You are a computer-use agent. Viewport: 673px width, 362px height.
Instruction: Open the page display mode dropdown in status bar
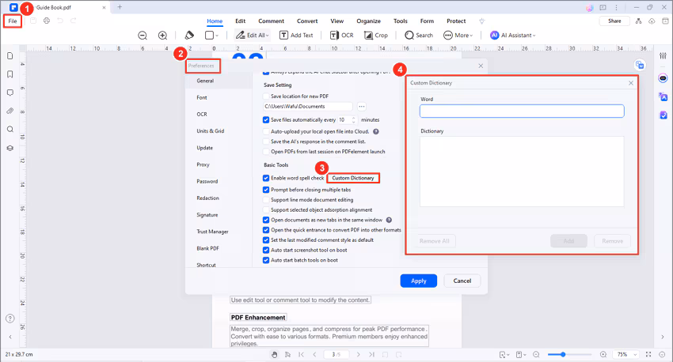point(521,354)
